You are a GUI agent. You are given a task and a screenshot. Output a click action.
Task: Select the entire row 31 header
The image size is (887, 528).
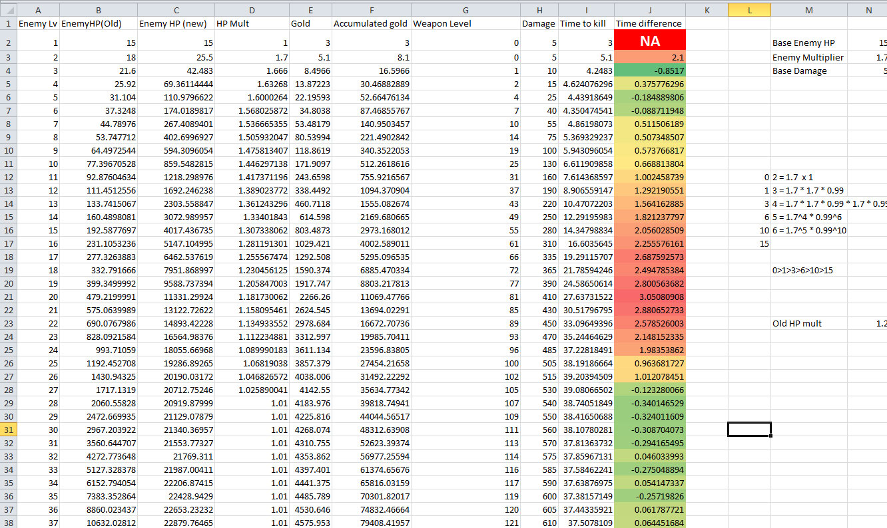pyautogui.click(x=8, y=430)
